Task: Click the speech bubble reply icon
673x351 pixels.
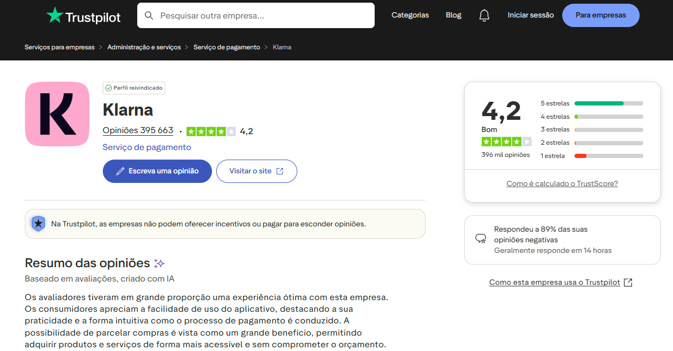Action: 481,239
